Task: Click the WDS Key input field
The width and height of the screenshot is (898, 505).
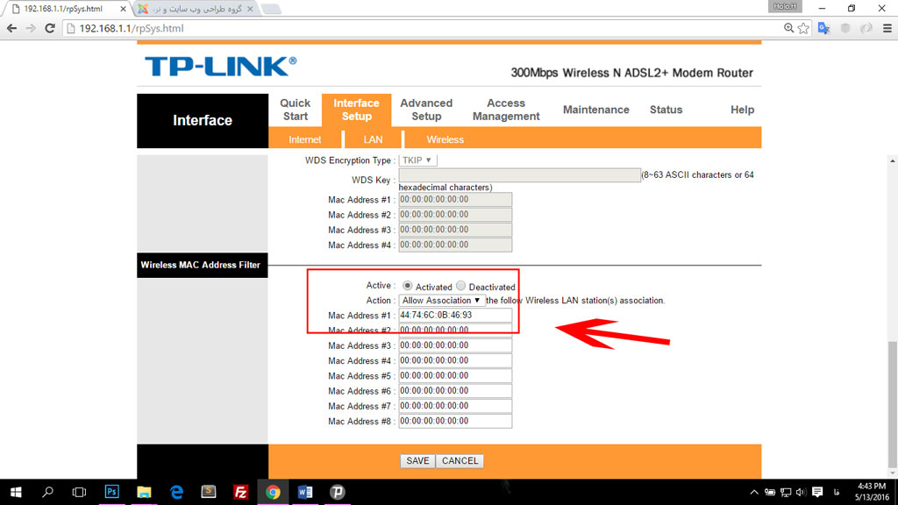Action: 519,174
